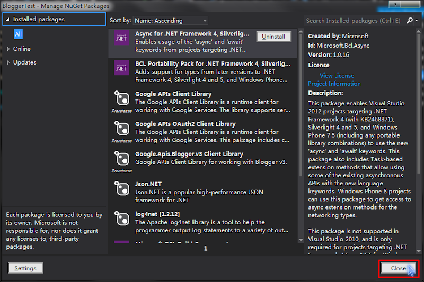Click the Id: Microsoft.Bcl.Async text
The height and width of the screenshot is (282, 424).
coord(339,46)
